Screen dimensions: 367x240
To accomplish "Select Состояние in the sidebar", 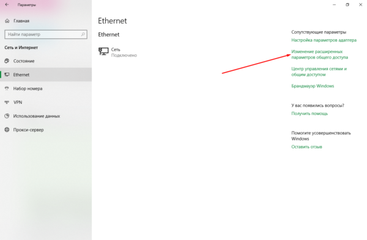I will (46, 61).
